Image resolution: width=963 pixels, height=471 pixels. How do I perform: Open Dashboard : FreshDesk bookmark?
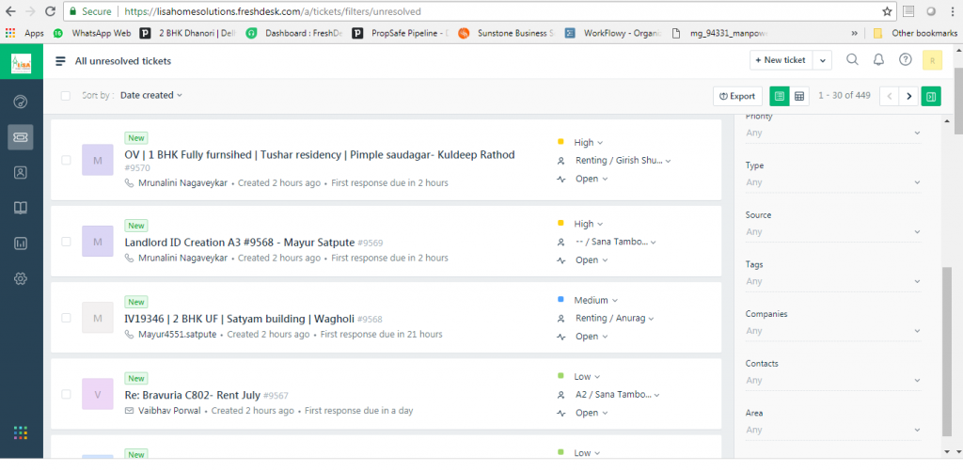coord(296,33)
